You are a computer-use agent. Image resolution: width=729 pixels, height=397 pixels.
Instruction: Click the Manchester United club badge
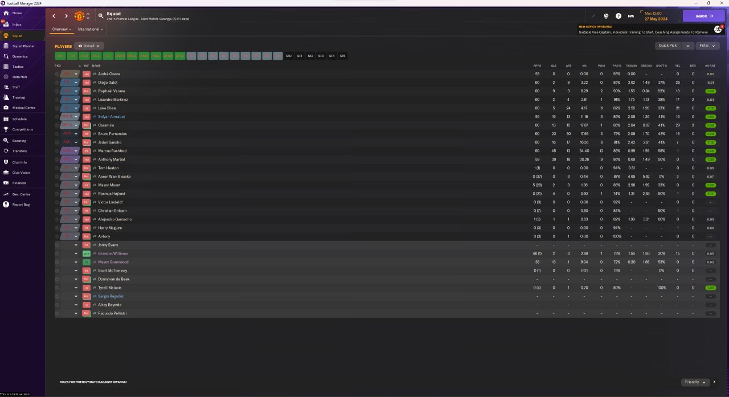[80, 16]
